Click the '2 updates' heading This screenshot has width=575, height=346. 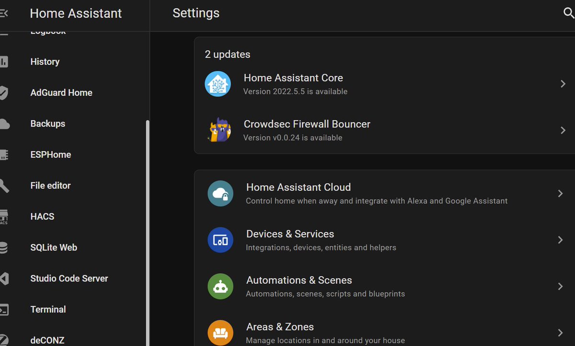click(x=228, y=55)
